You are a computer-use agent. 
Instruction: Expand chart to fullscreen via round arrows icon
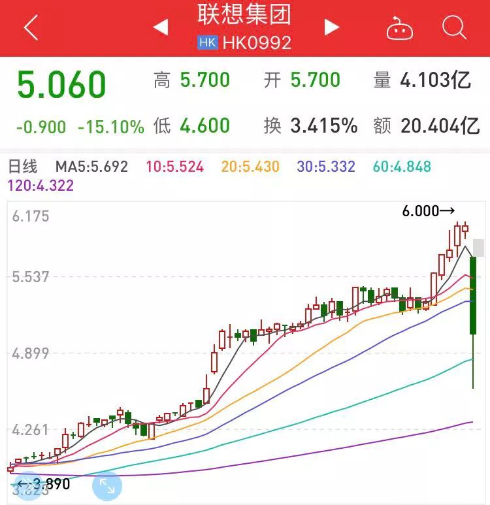click(106, 485)
